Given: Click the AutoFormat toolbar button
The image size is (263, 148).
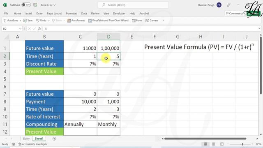Looking at the screenshot, I should (76, 21).
